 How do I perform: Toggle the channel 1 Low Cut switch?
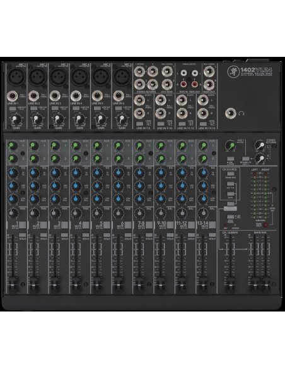13,109
